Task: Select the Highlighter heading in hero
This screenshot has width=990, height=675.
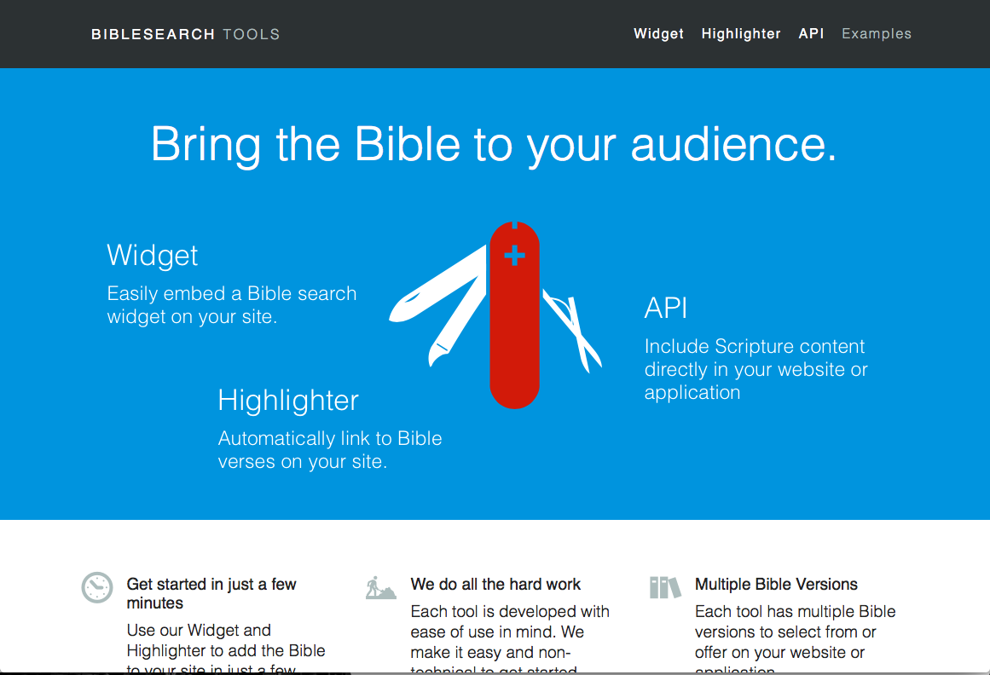Action: click(288, 401)
